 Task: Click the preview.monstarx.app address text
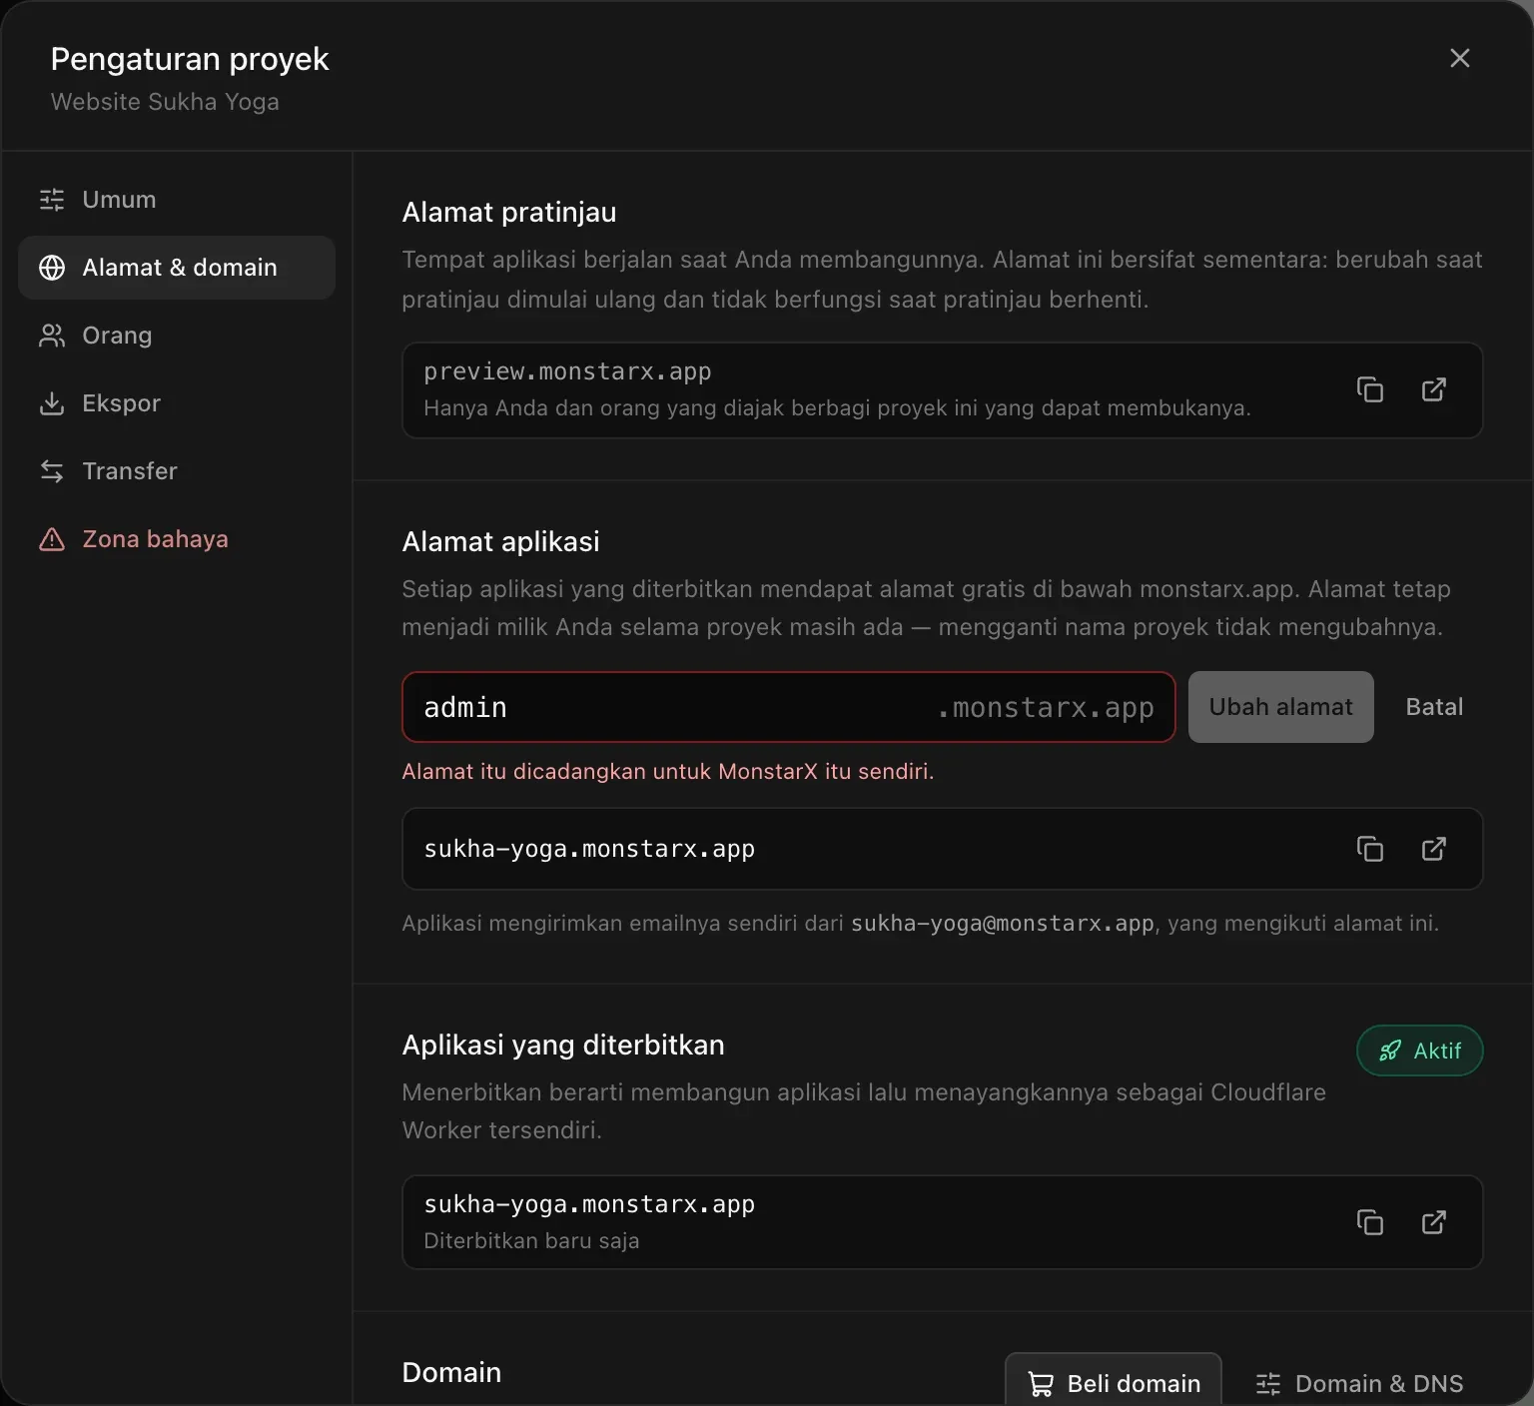pyautogui.click(x=567, y=371)
